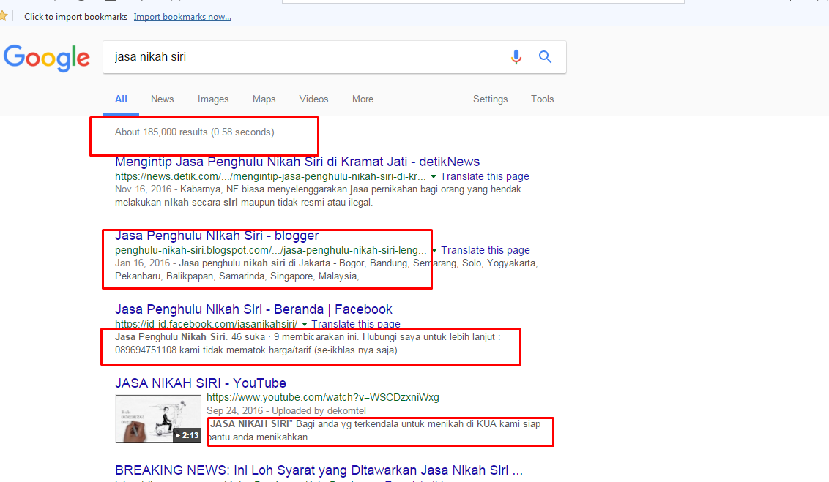This screenshot has height=482, width=829.
Task: Click Translate this page for blogspot result
Action: [x=486, y=250]
